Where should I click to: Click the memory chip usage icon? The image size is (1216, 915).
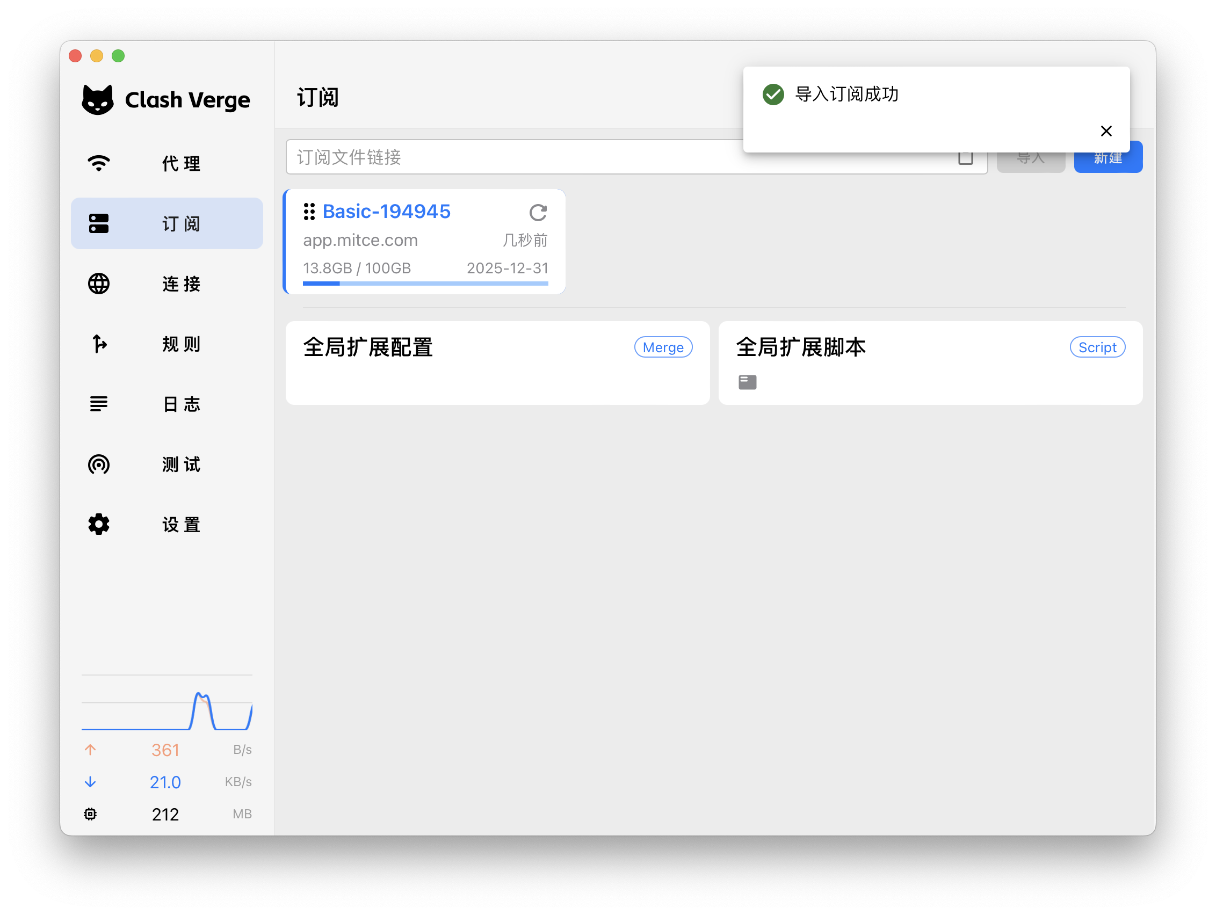pyautogui.click(x=91, y=814)
